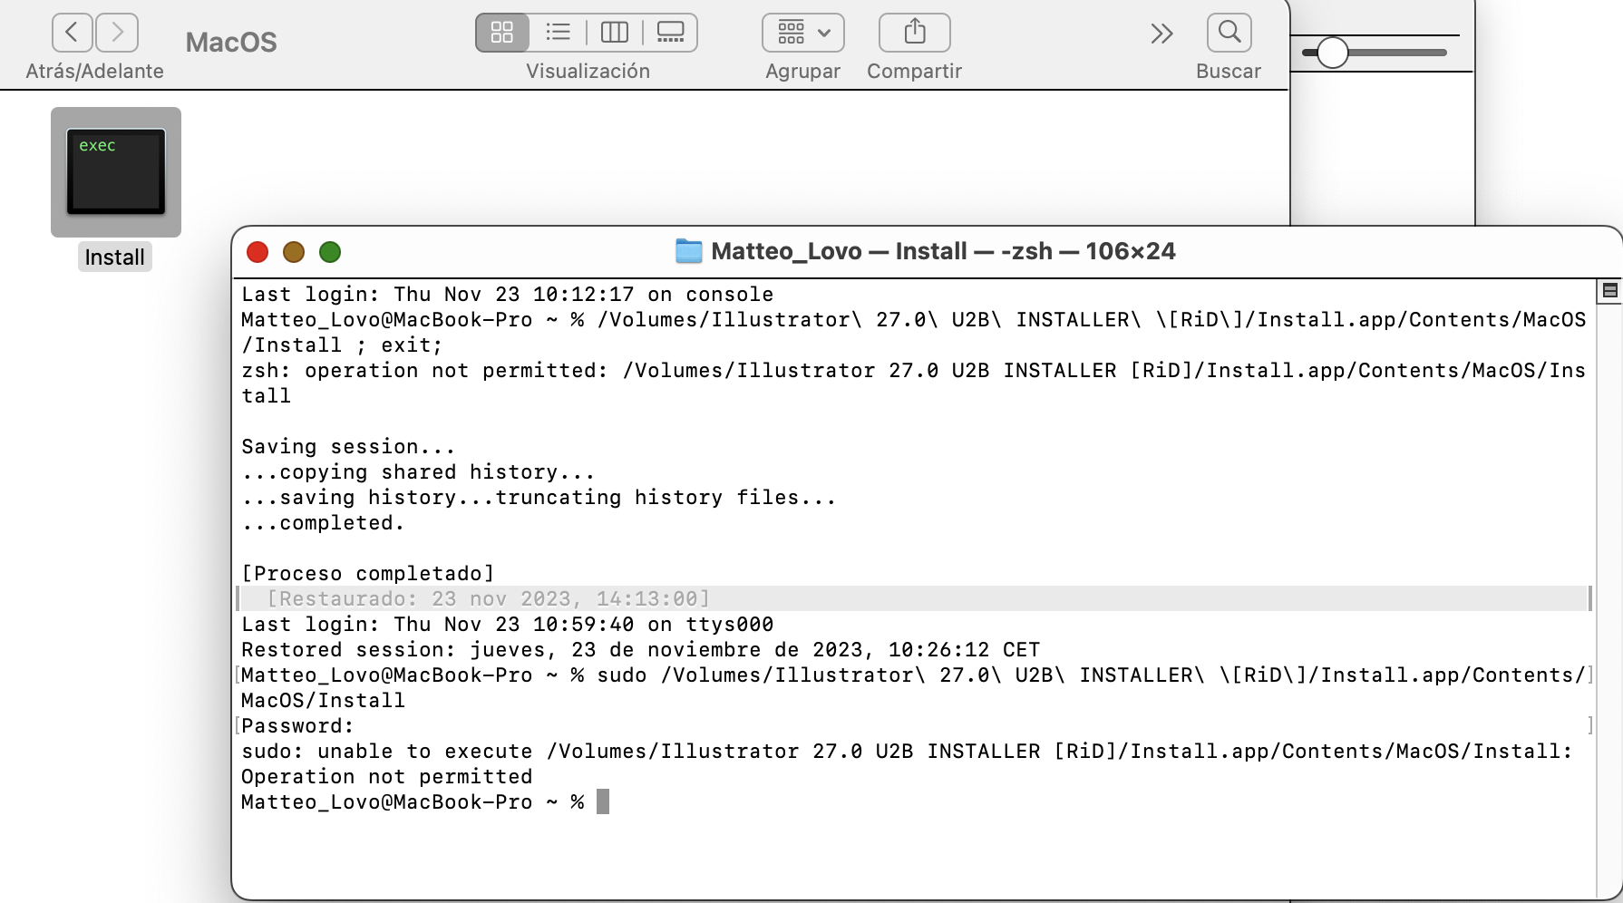Minimize the Terminal window

click(294, 252)
